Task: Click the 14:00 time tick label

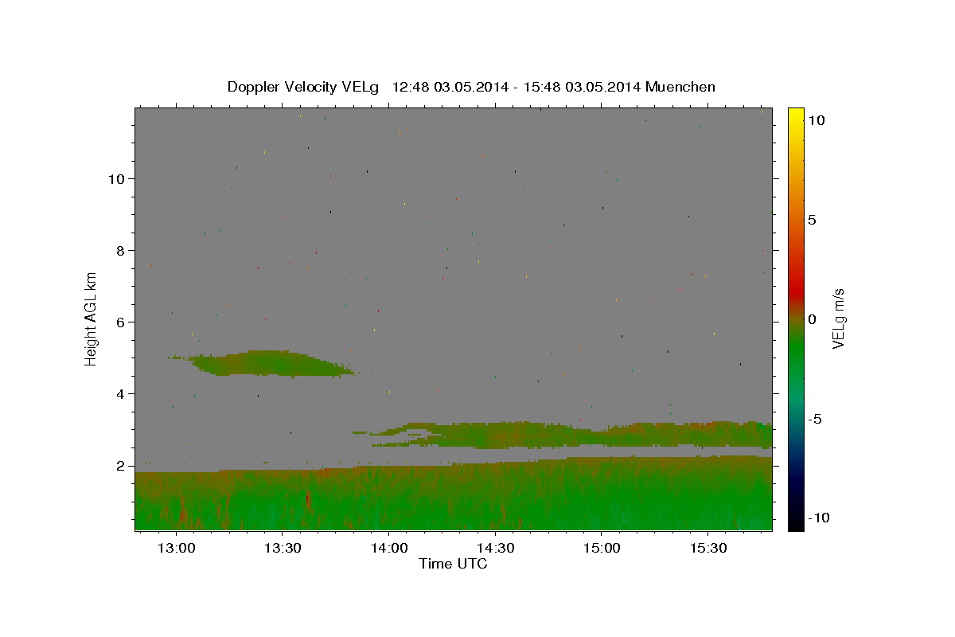Action: [388, 549]
